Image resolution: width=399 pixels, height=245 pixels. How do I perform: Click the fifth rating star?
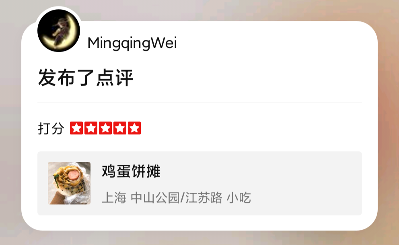(134, 128)
